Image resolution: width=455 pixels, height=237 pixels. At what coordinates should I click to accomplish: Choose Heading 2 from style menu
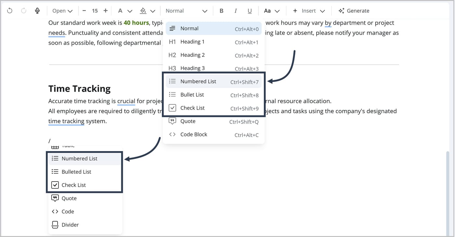pyautogui.click(x=214, y=55)
